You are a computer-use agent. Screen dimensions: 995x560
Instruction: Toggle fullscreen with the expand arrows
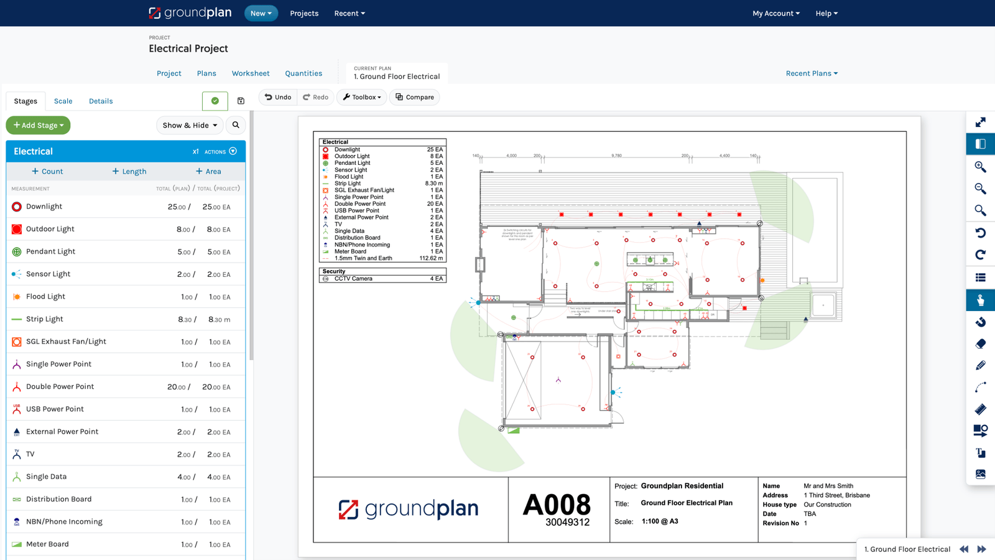(981, 122)
